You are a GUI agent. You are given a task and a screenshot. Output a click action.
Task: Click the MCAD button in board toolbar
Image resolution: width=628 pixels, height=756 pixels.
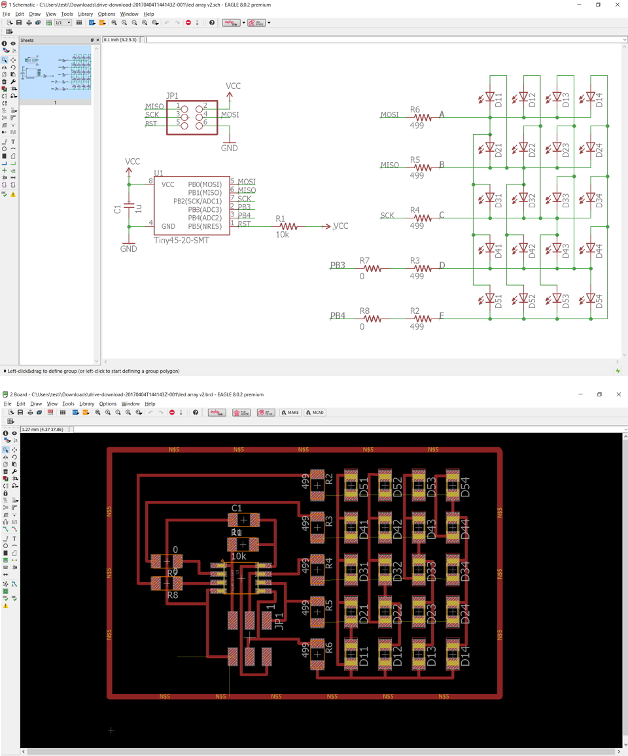(x=315, y=412)
